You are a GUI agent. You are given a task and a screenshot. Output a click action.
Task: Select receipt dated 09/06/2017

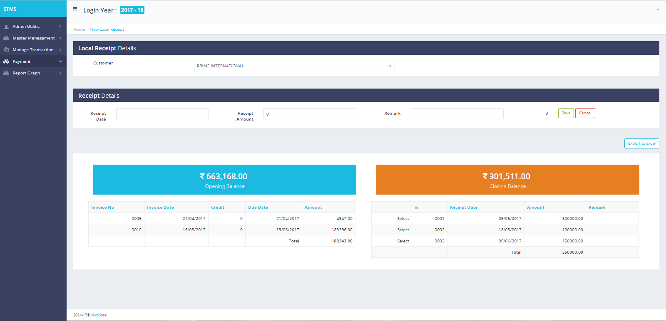click(x=403, y=241)
